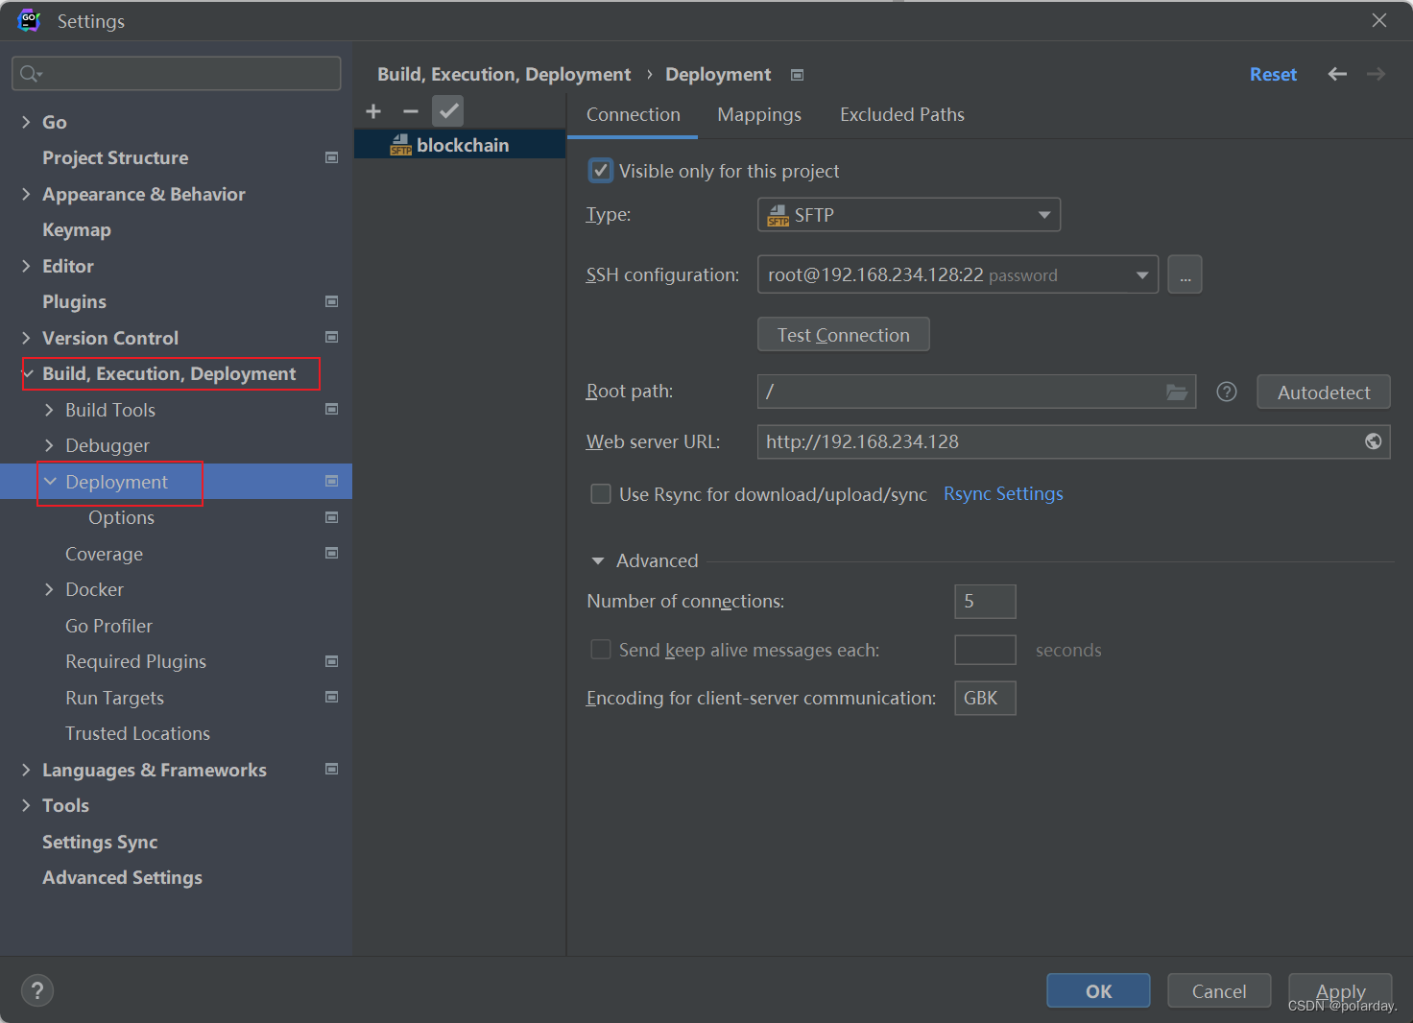Select Trusted Locations settings
Screen dimensions: 1413x1023
pyautogui.click(x=137, y=734)
